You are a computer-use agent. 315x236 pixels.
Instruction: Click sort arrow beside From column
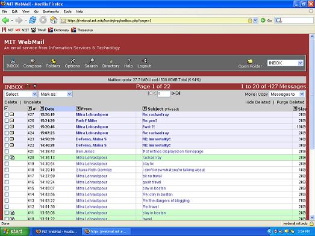78,108
